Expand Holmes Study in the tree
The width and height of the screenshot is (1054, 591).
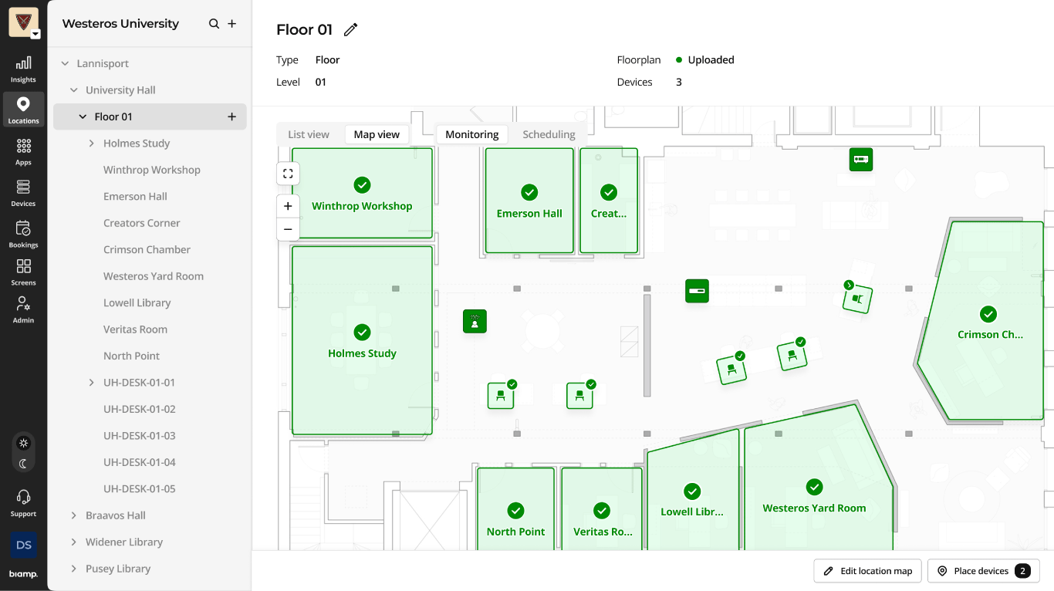point(91,143)
